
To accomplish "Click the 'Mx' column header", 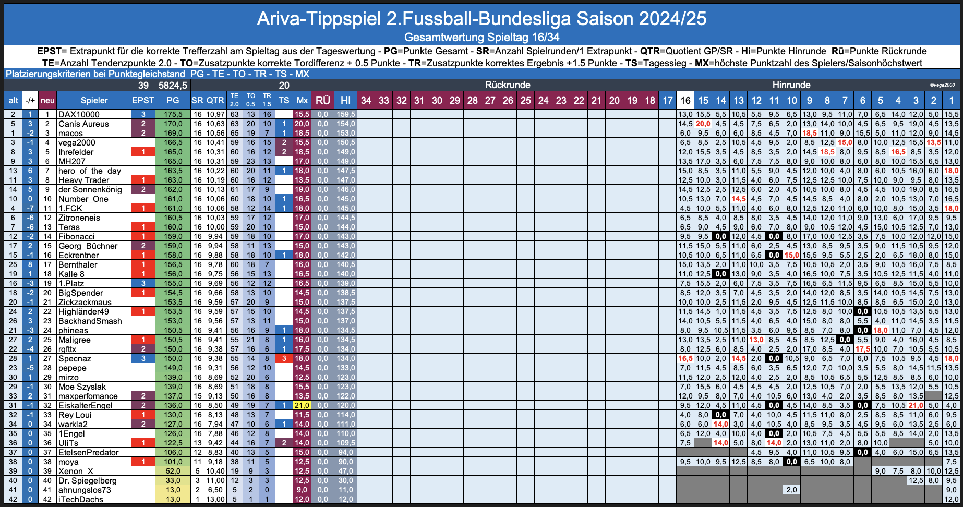I will [x=302, y=101].
